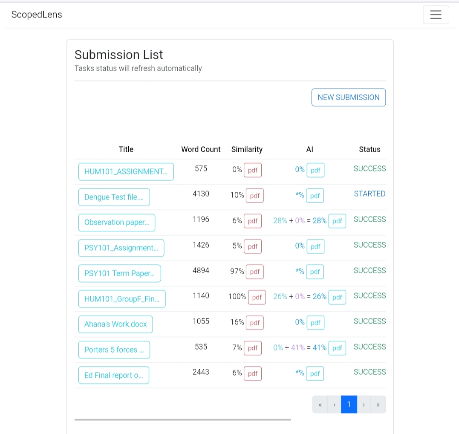
Task: Open the HUM101_ASSIGNMENT submission title
Action: click(x=126, y=172)
